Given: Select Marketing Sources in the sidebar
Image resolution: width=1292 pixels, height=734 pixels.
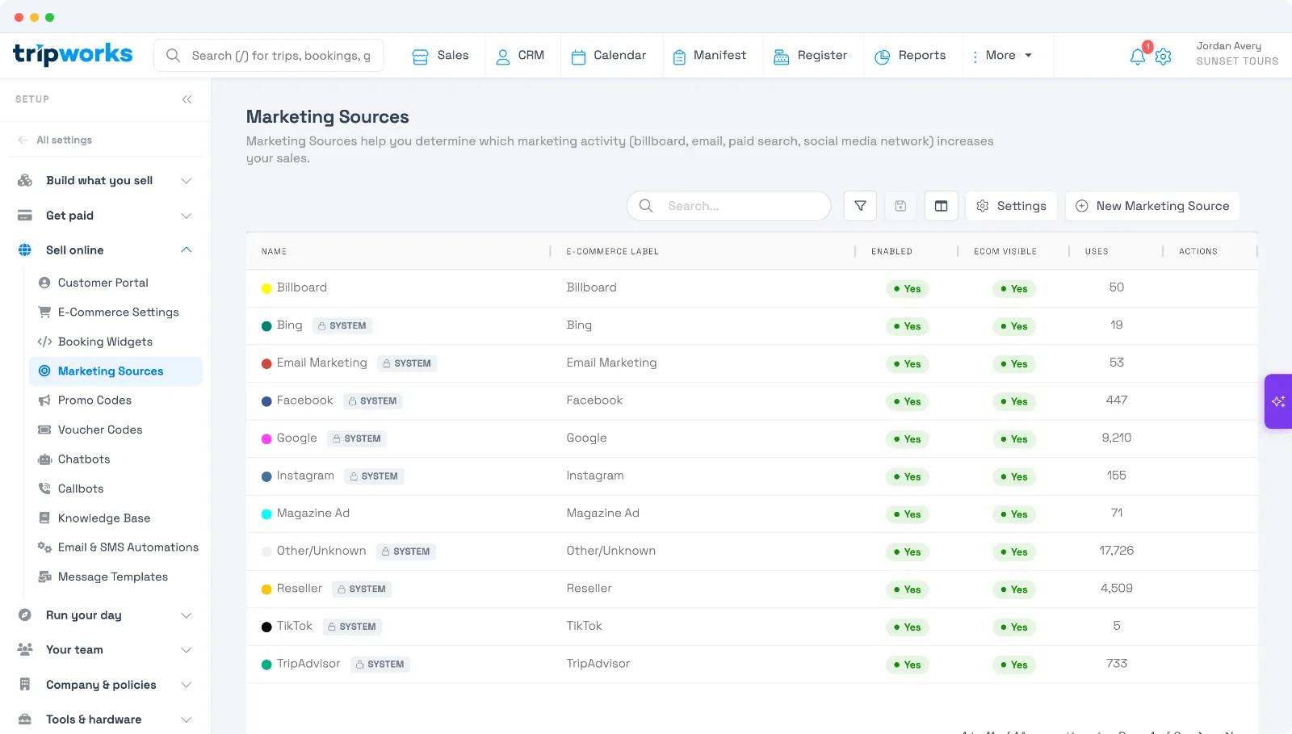Looking at the screenshot, I should (x=115, y=371).
